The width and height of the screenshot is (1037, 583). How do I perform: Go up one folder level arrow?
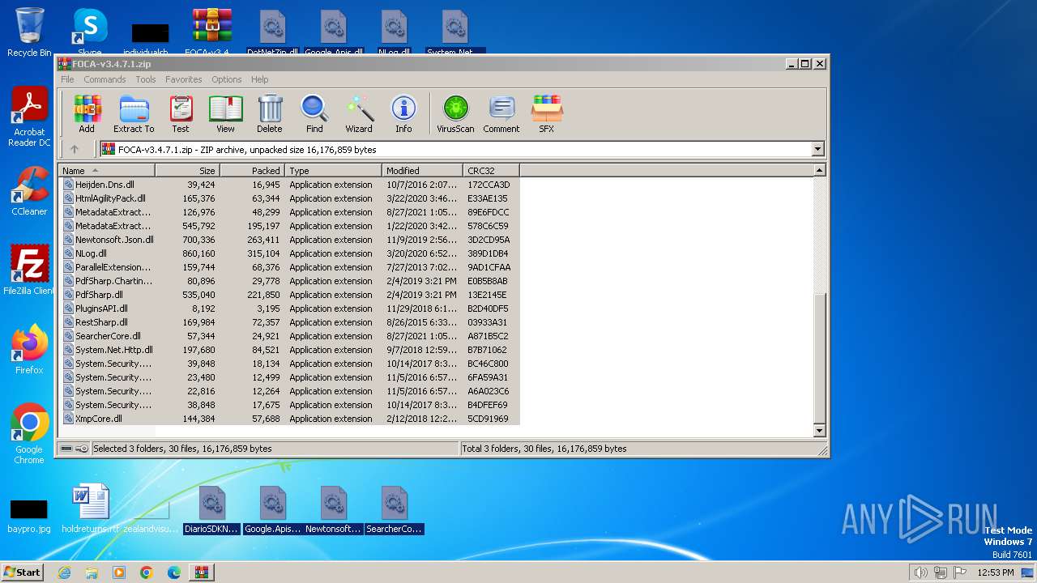(x=75, y=149)
